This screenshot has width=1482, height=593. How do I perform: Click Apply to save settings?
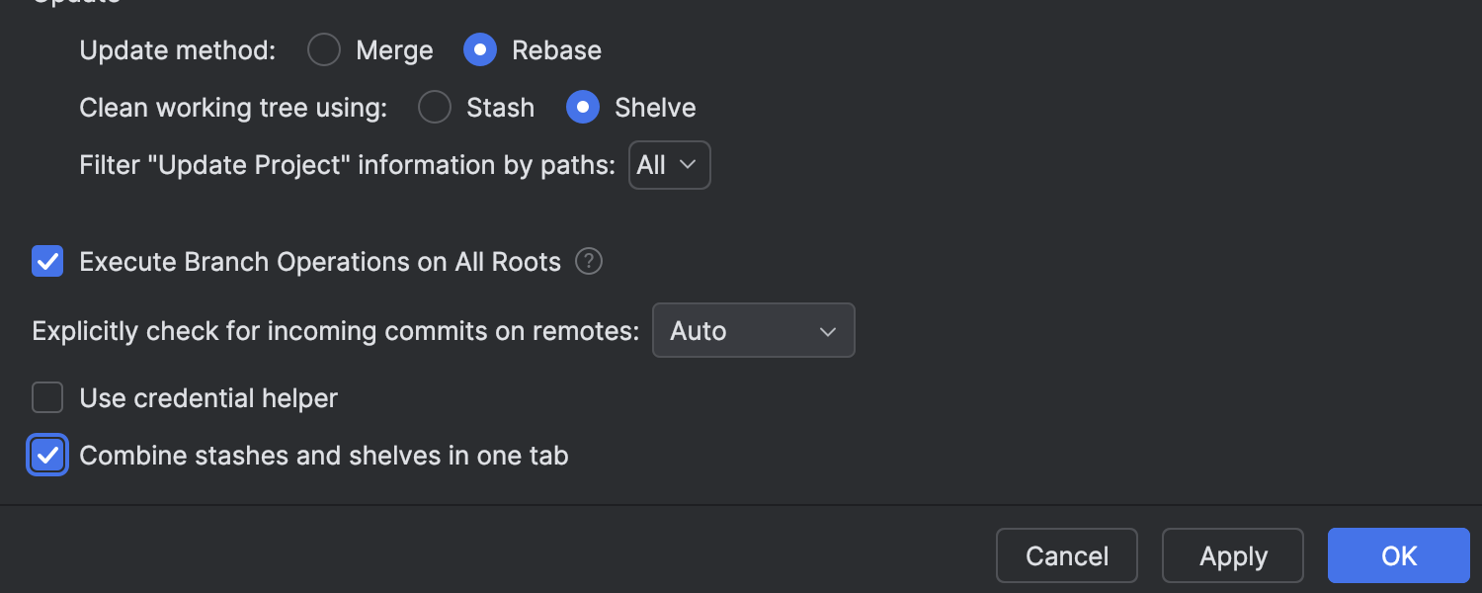1232,556
